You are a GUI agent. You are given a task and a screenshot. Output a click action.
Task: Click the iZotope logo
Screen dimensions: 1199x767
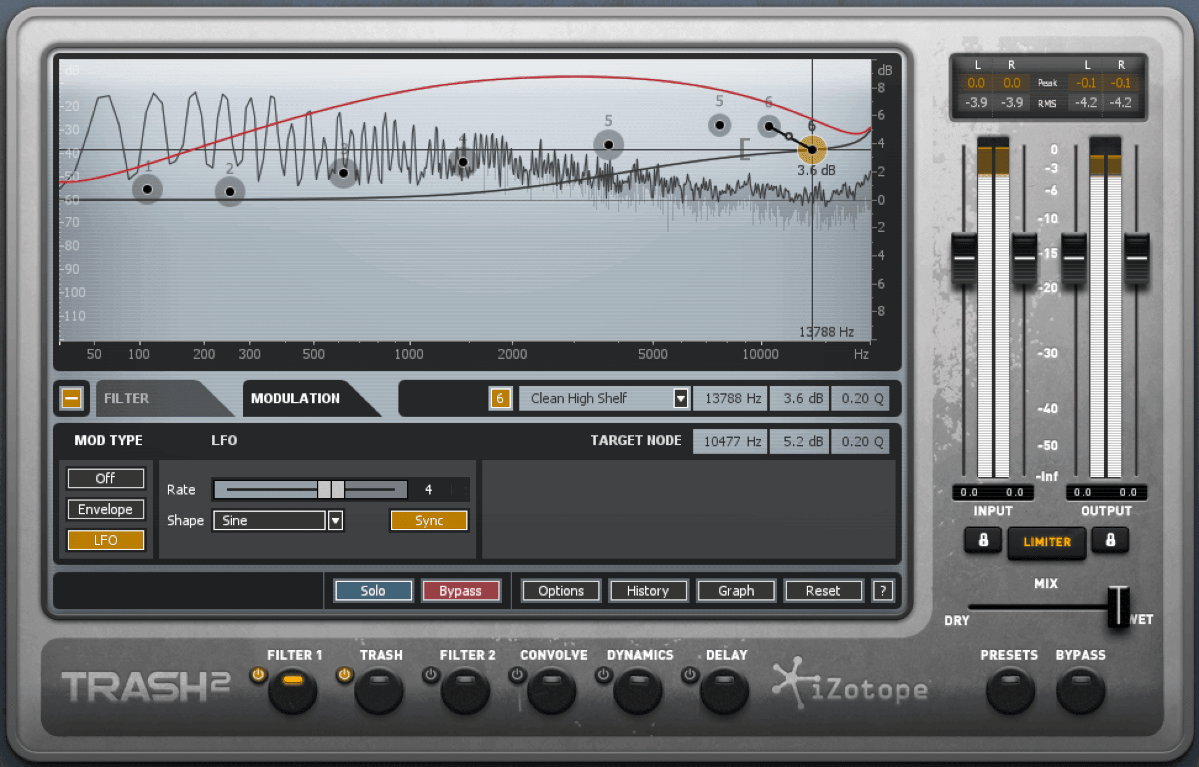pyautogui.click(x=851, y=684)
